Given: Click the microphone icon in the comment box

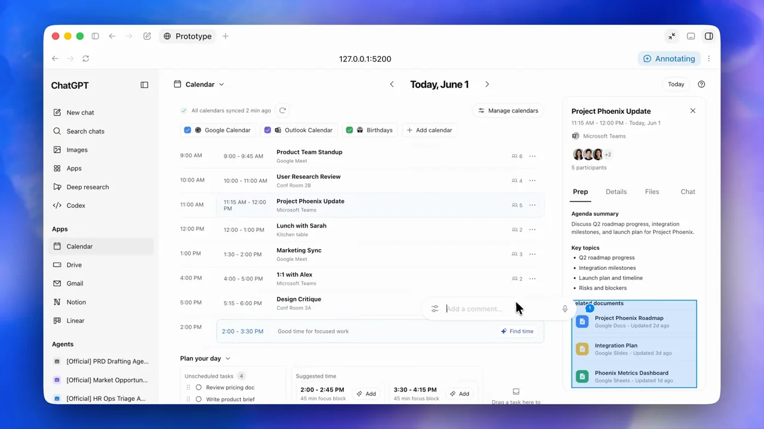Looking at the screenshot, I should pyautogui.click(x=565, y=309).
